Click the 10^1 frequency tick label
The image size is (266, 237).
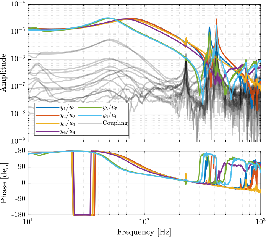point(28,221)
